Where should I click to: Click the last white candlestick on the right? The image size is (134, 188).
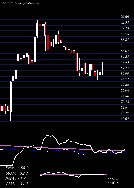(x=103, y=68)
